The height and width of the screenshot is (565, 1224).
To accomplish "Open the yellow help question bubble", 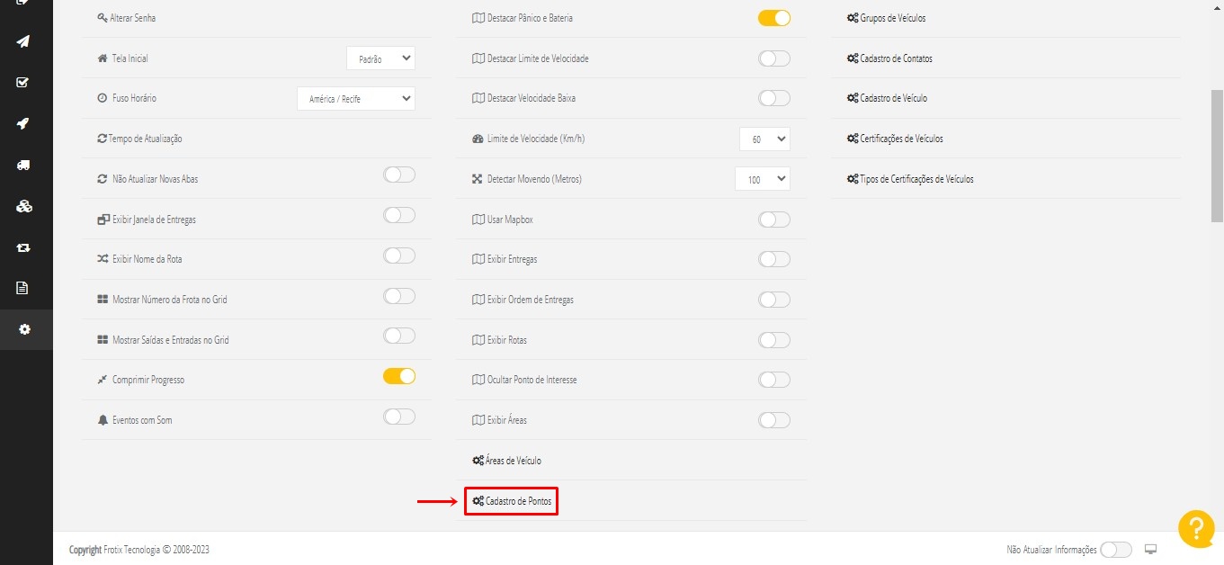I will (1196, 528).
